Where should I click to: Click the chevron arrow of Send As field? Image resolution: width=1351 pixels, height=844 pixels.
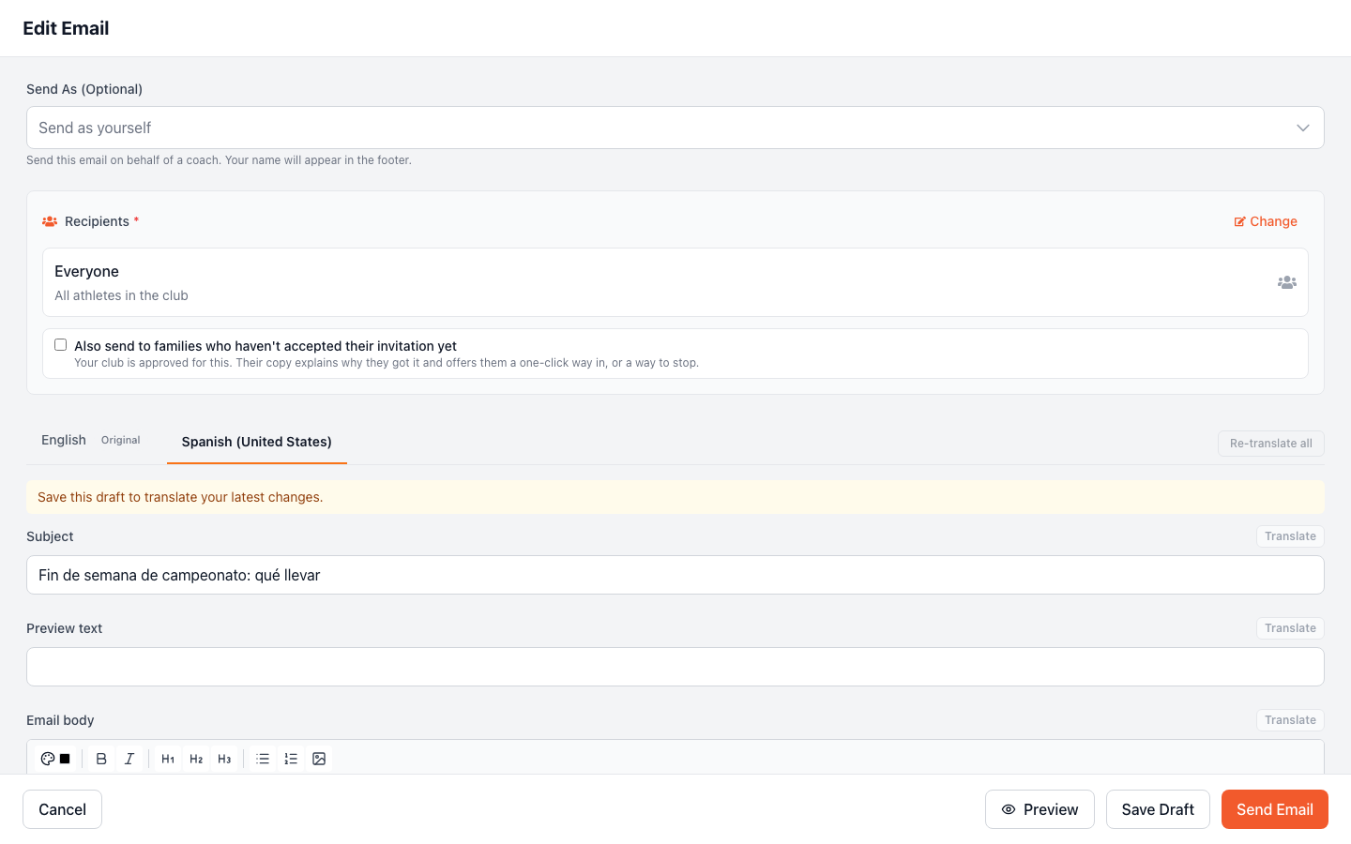[1303, 128]
